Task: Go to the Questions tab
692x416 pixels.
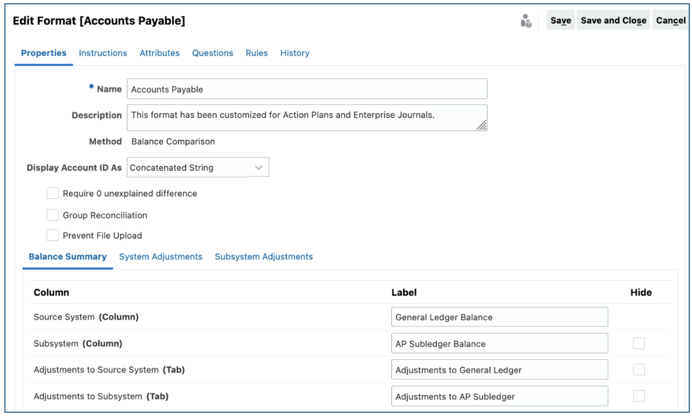Action: 212,53
